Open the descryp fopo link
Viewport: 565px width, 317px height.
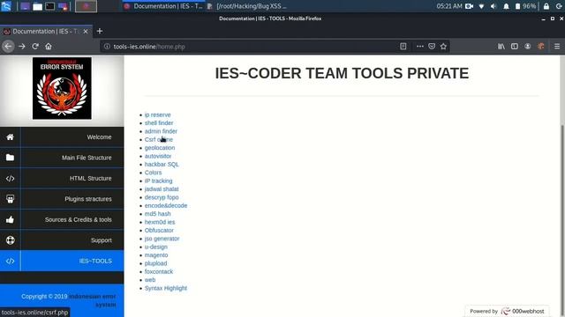point(162,197)
